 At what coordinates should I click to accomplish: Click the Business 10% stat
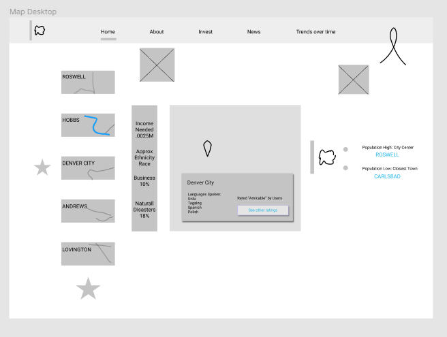point(144,181)
